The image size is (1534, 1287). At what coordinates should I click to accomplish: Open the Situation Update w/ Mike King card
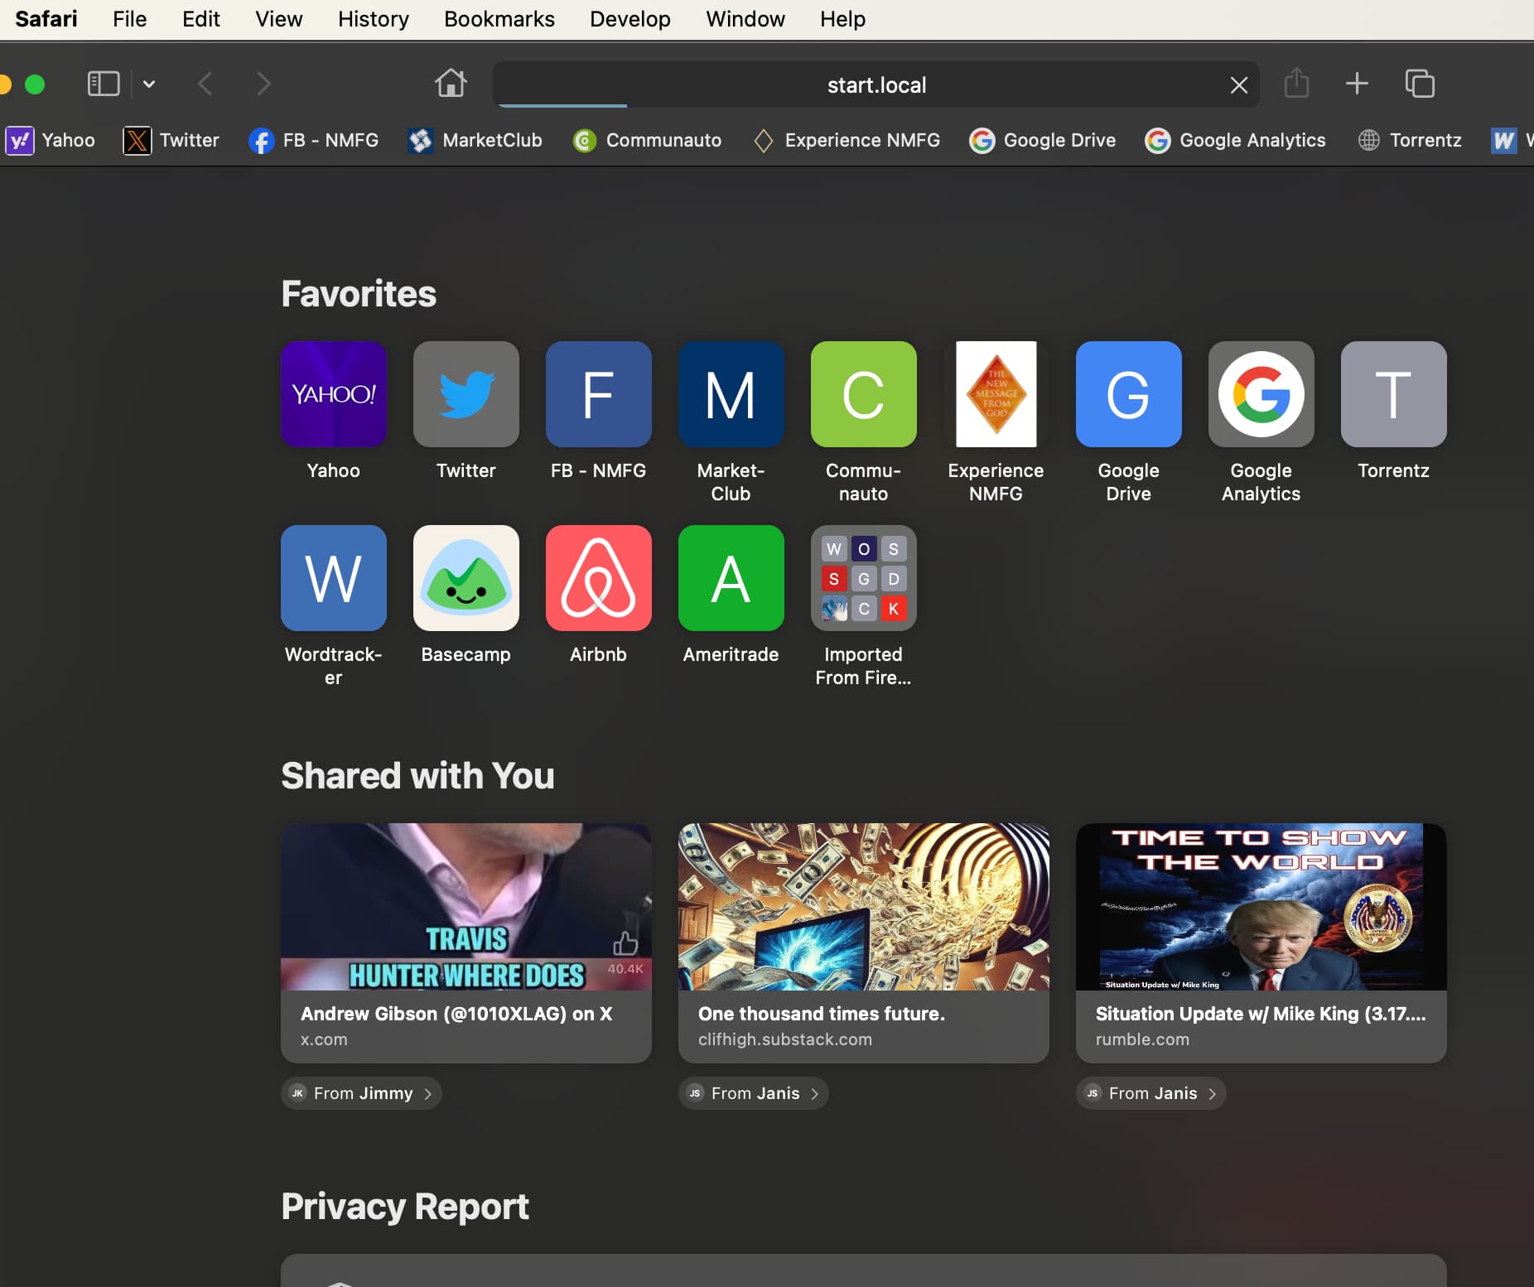pos(1261,942)
